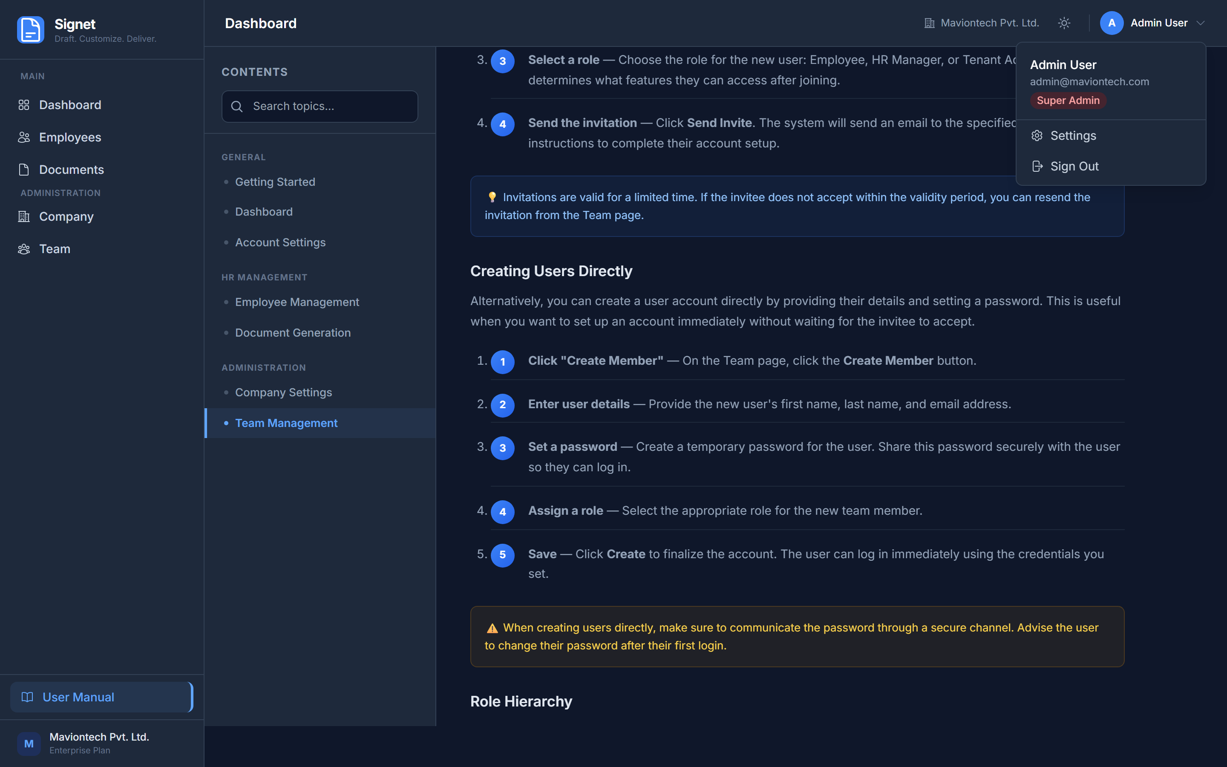Click the Employees people icon
This screenshot has height=767, width=1227.
(x=24, y=138)
